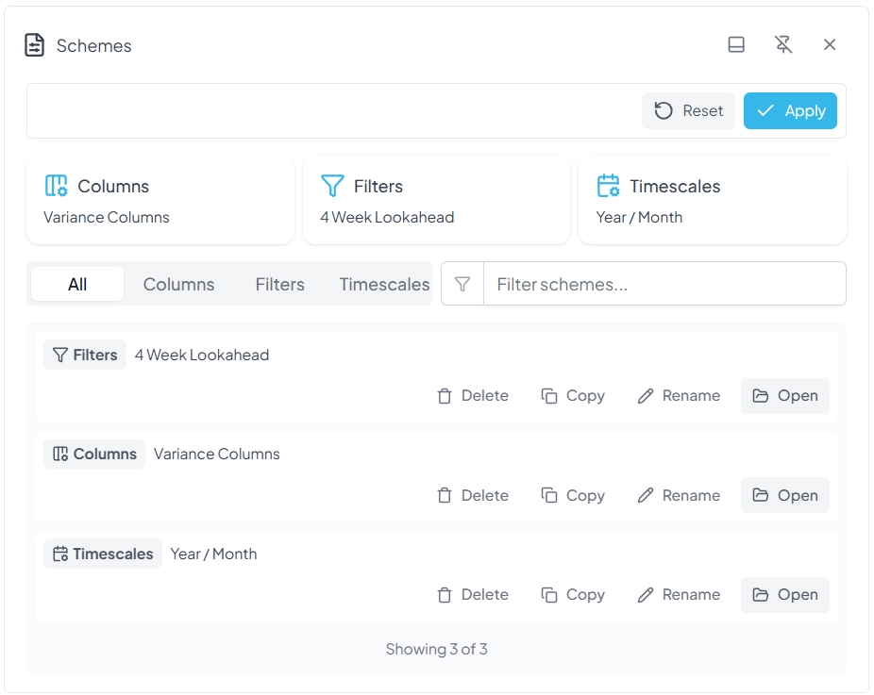Open the Variance Columns scheme

pos(785,495)
